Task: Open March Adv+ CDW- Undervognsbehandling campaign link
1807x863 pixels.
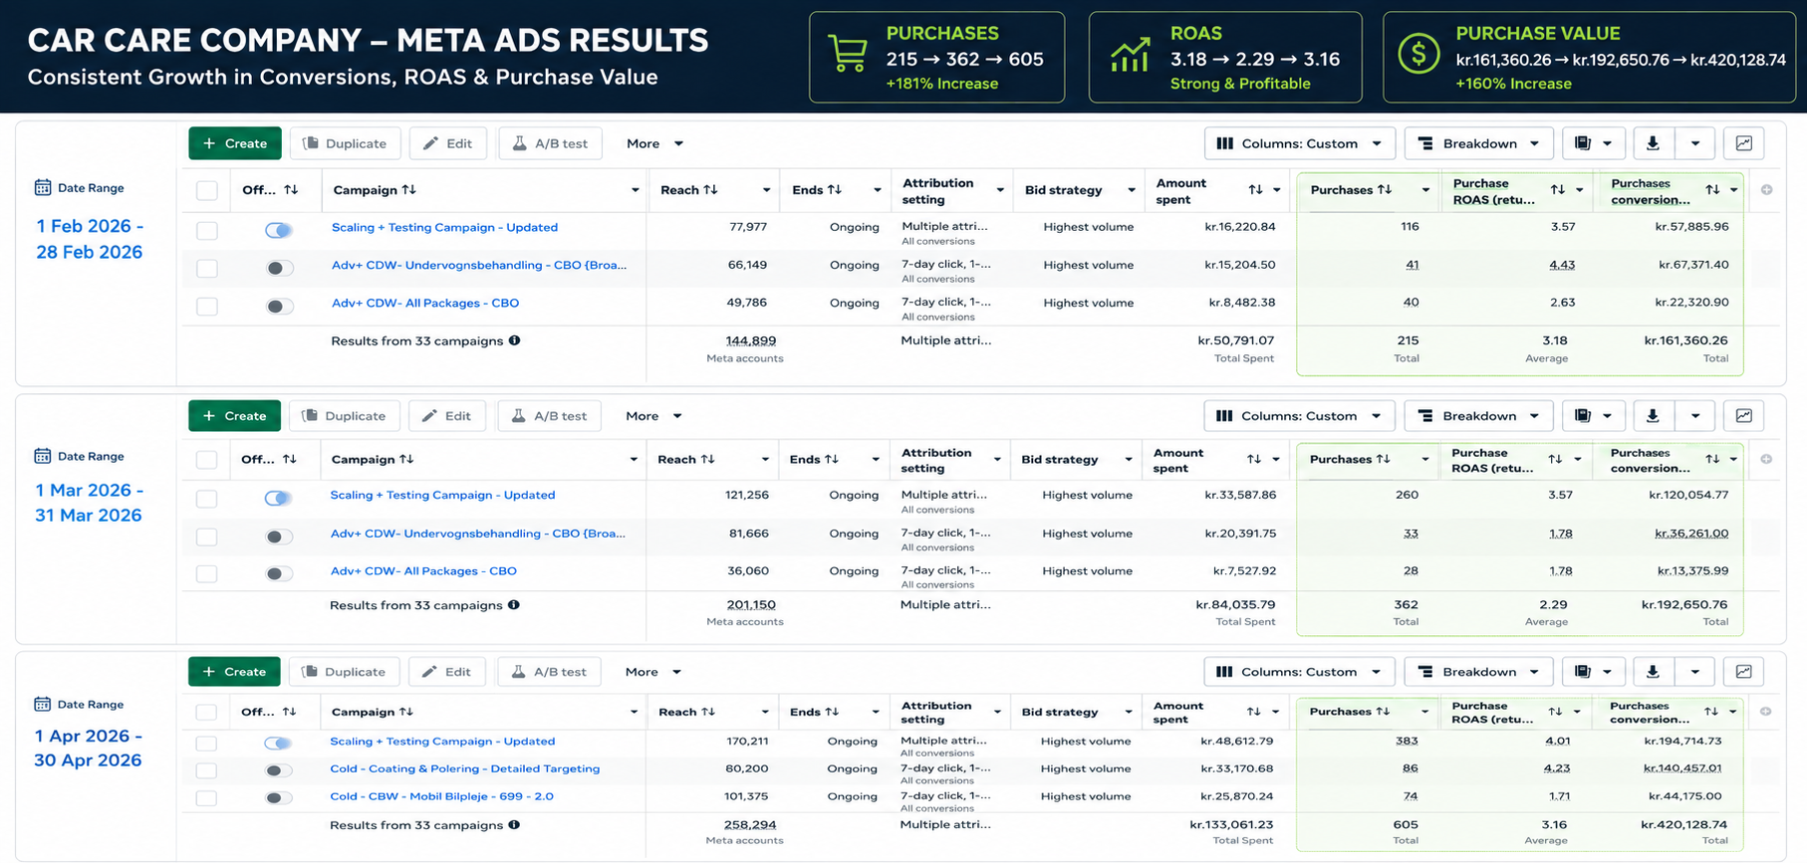Action: point(478,534)
